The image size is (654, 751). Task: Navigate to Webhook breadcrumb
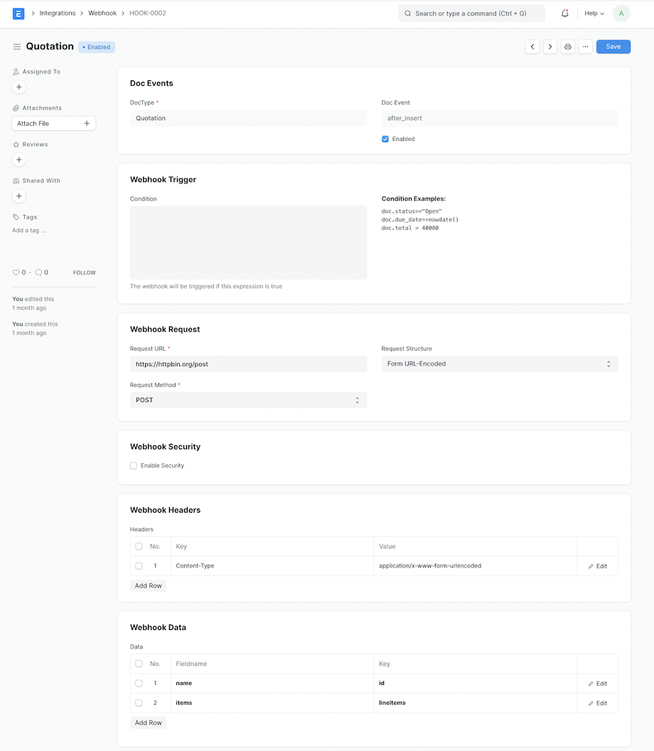pyautogui.click(x=102, y=14)
